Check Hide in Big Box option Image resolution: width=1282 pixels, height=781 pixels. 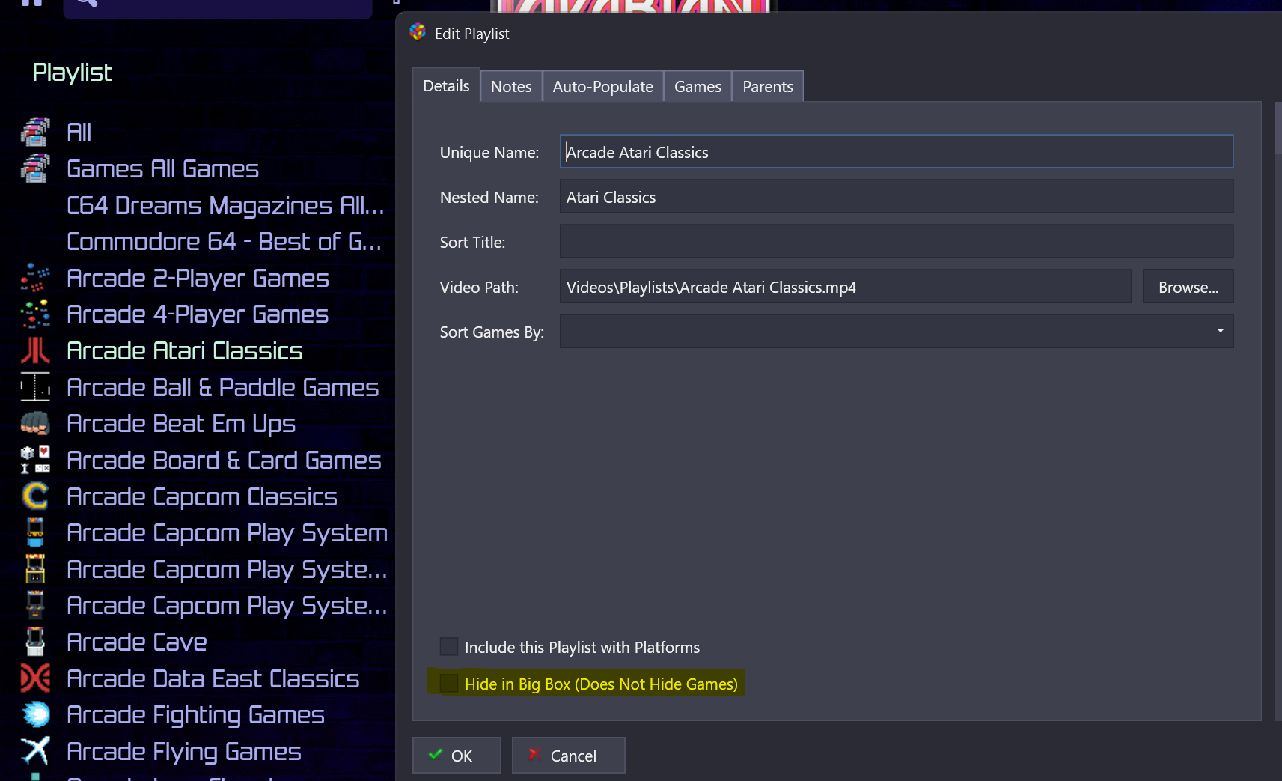(449, 684)
